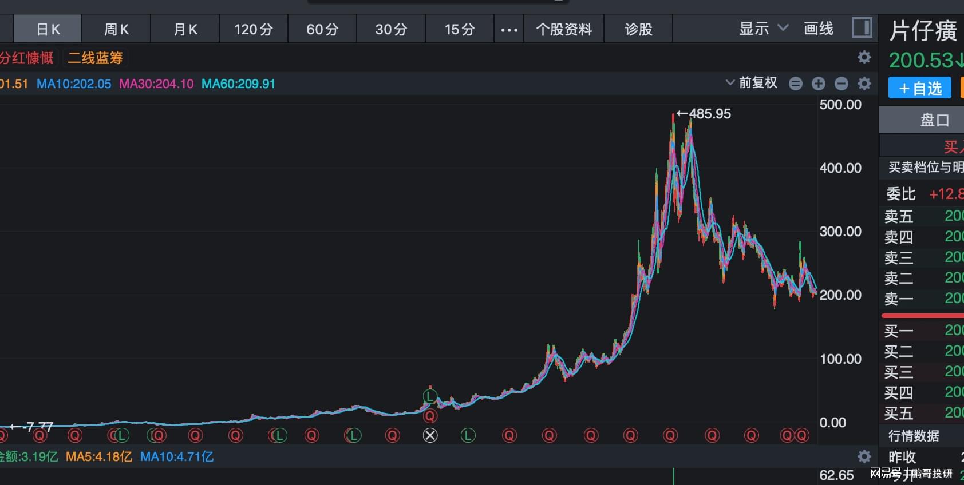The width and height of the screenshot is (964, 485).
Task: Select the 盘口 panel header
Action: (x=934, y=120)
